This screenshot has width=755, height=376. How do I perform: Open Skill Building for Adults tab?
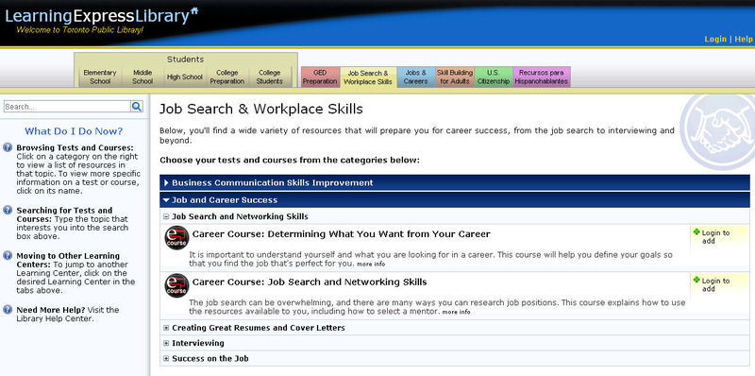click(x=455, y=77)
